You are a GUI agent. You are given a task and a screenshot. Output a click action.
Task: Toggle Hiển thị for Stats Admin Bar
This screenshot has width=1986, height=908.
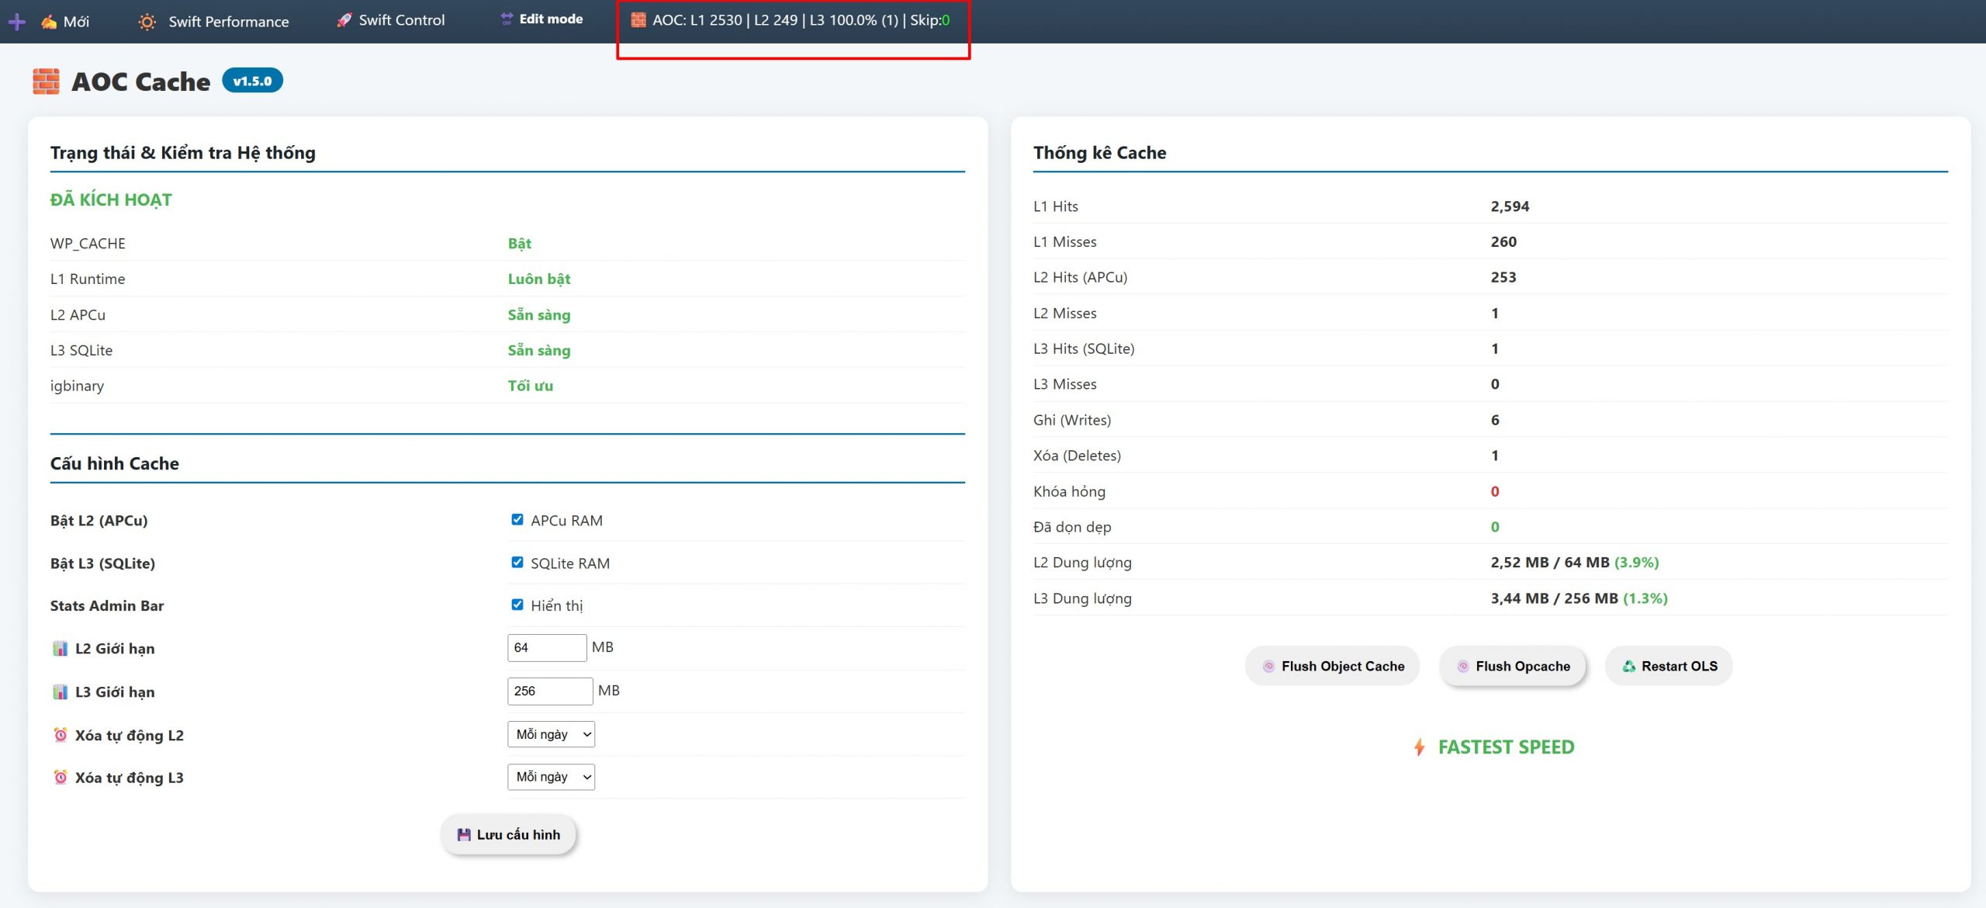click(517, 605)
